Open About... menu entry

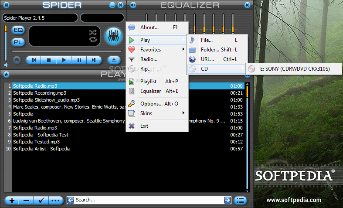[157, 27]
